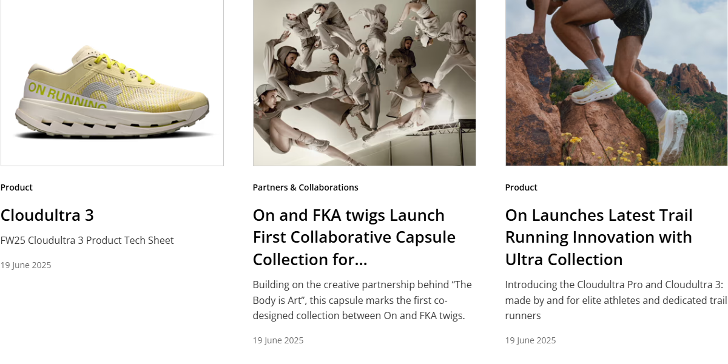
Task: Click the Product tag above Cloudultra 3
Action: (17, 187)
